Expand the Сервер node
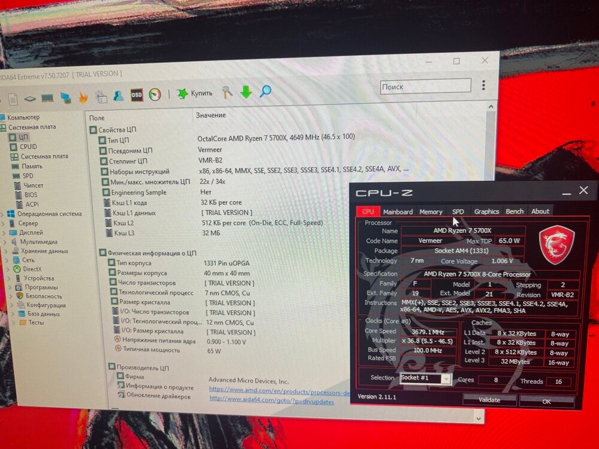Screen dimensions: 599x449 tap(3, 223)
